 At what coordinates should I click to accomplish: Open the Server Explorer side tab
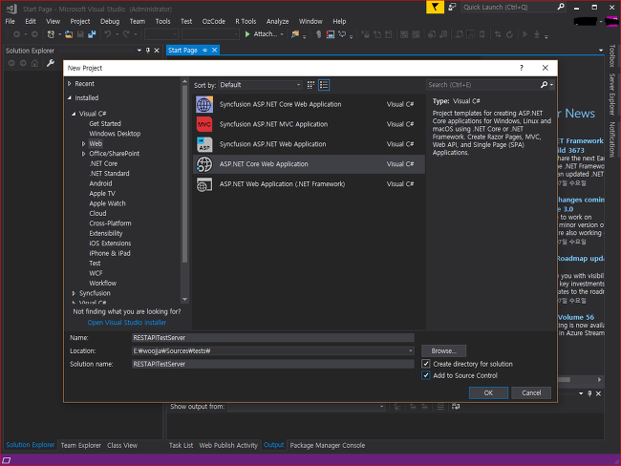[x=611, y=95]
